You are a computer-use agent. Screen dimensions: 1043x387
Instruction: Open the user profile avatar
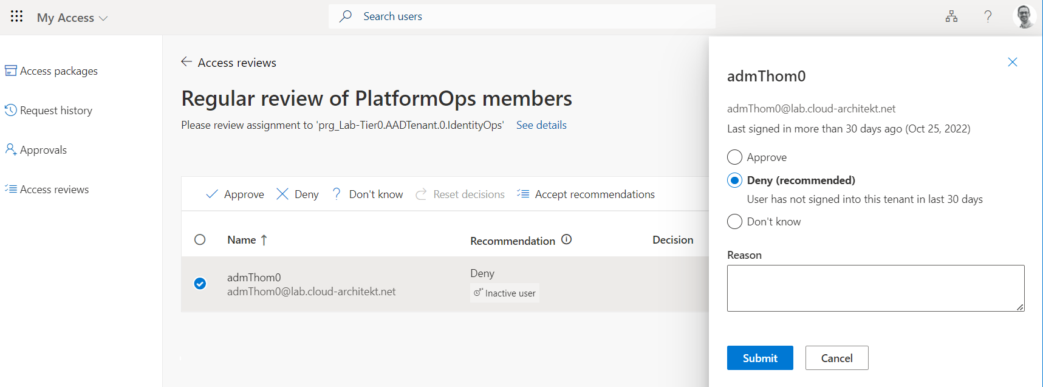click(x=1024, y=16)
